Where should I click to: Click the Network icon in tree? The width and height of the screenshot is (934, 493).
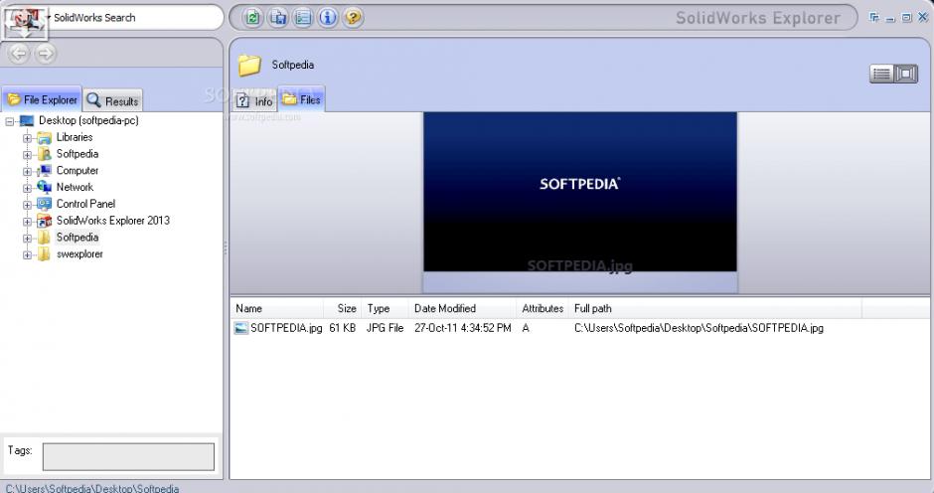point(44,188)
